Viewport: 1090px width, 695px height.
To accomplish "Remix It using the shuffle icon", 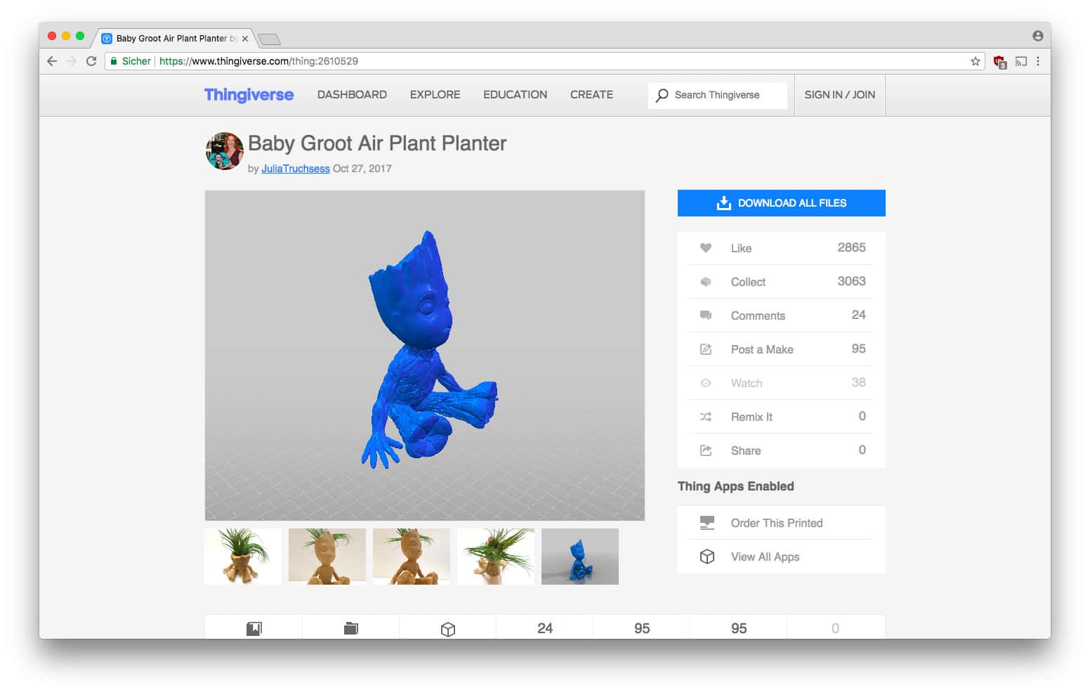I will [706, 417].
